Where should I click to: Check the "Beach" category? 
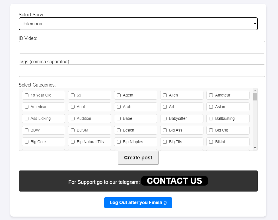click(119, 130)
